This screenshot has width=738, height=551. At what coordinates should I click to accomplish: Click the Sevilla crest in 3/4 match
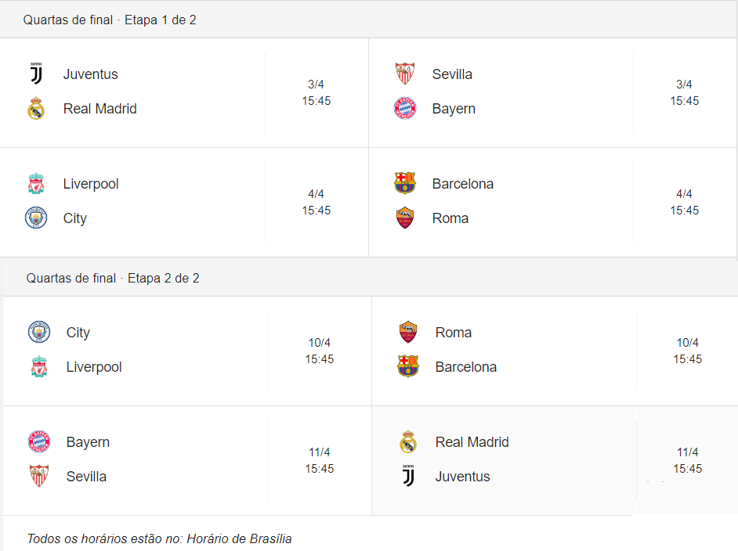click(x=405, y=74)
